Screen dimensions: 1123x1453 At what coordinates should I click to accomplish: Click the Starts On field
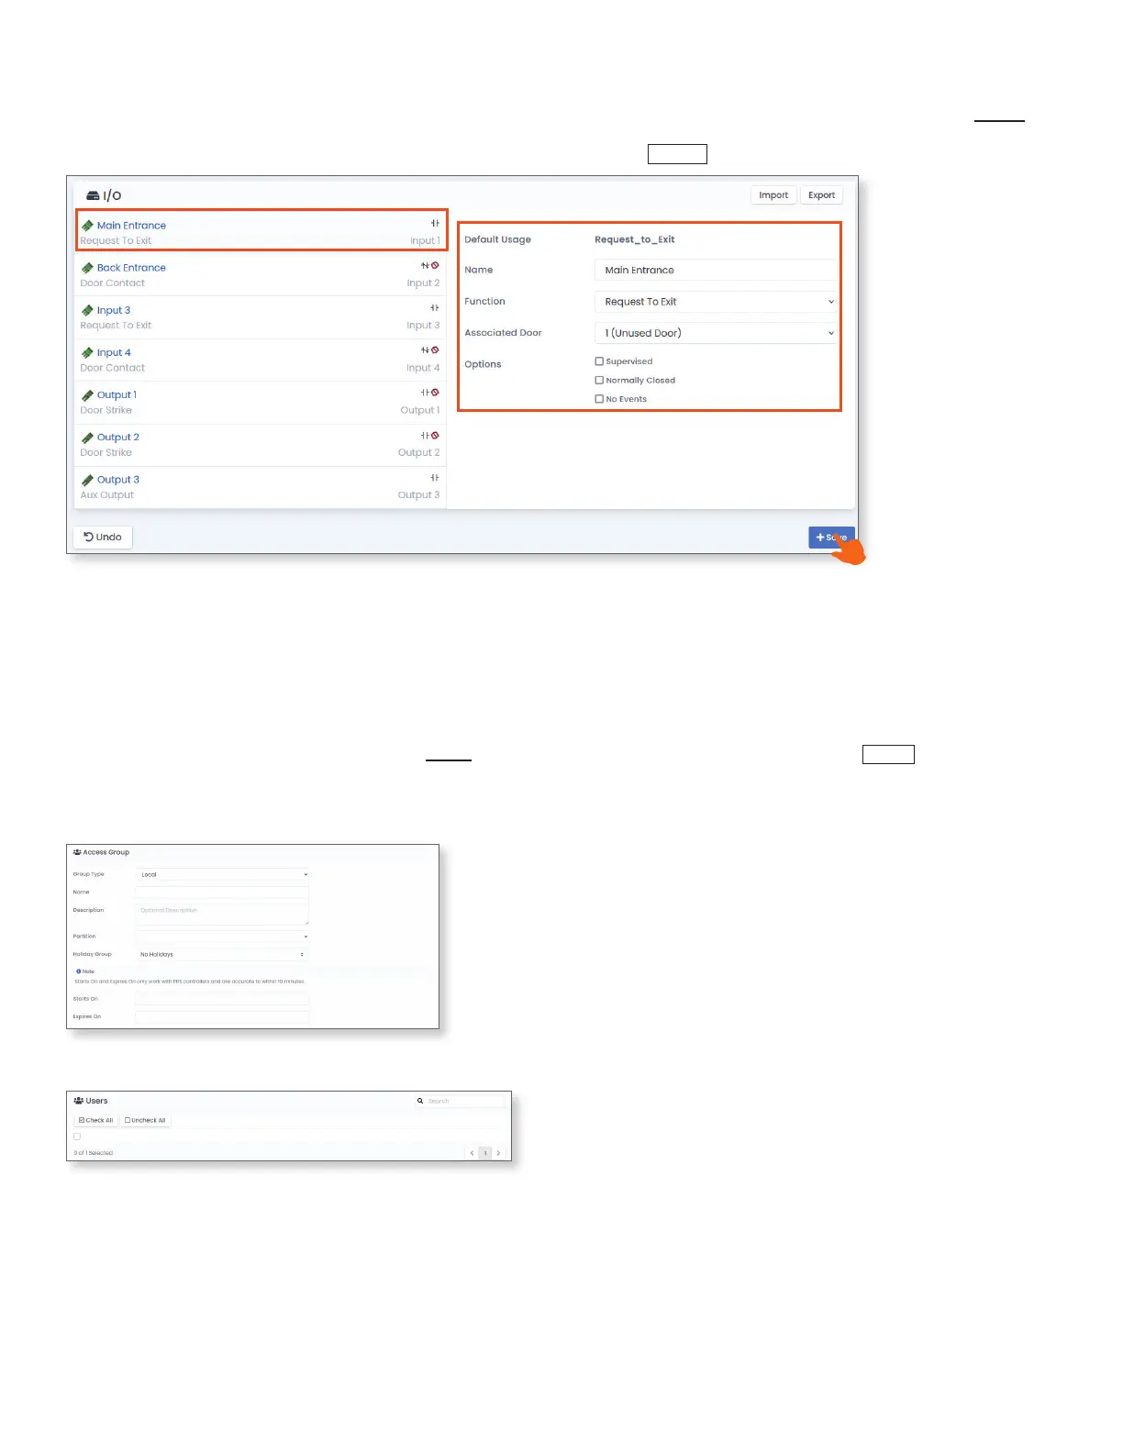222,999
